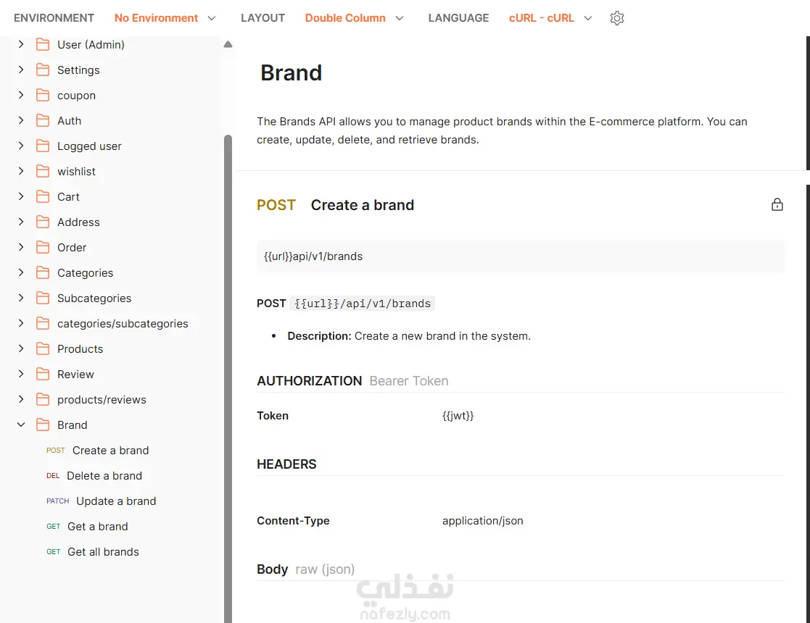The width and height of the screenshot is (810, 623).
Task: Open the cURL language dropdown
Action: click(550, 18)
